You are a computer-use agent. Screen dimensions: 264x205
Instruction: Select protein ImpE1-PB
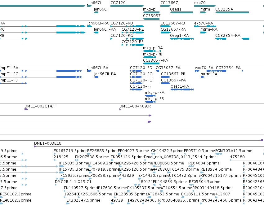point(13,83)
